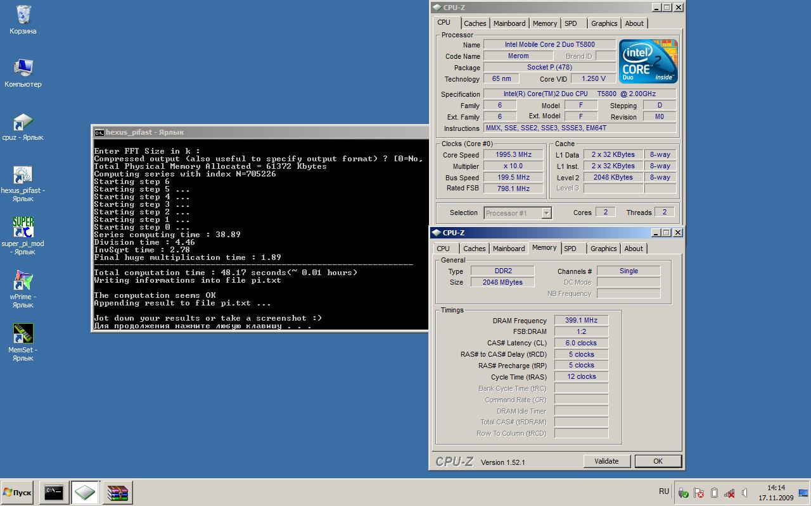The height and width of the screenshot is (506, 811).
Task: Click the DRAM Frequency 399.1 MHz value
Action: point(581,320)
